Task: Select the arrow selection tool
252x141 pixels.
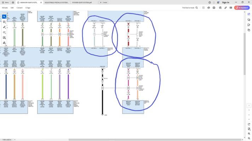Action: point(4,17)
